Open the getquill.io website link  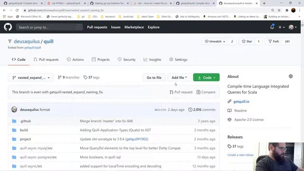(x=241, y=101)
